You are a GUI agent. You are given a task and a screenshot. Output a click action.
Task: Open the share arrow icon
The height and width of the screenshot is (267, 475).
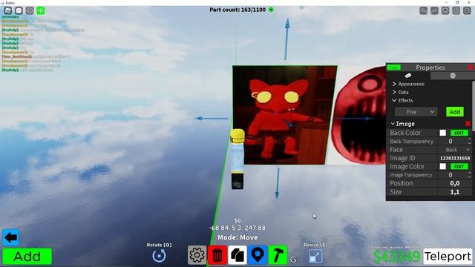[x=434, y=10]
